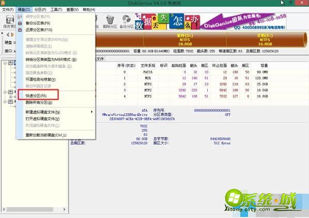Click the 清除保留扇区(E) menu entry
This screenshot has height=218, width=309.
[56, 46]
